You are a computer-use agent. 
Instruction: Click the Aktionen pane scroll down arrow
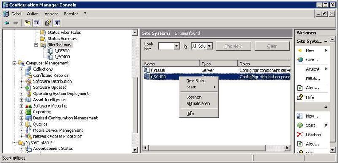click(x=332, y=150)
